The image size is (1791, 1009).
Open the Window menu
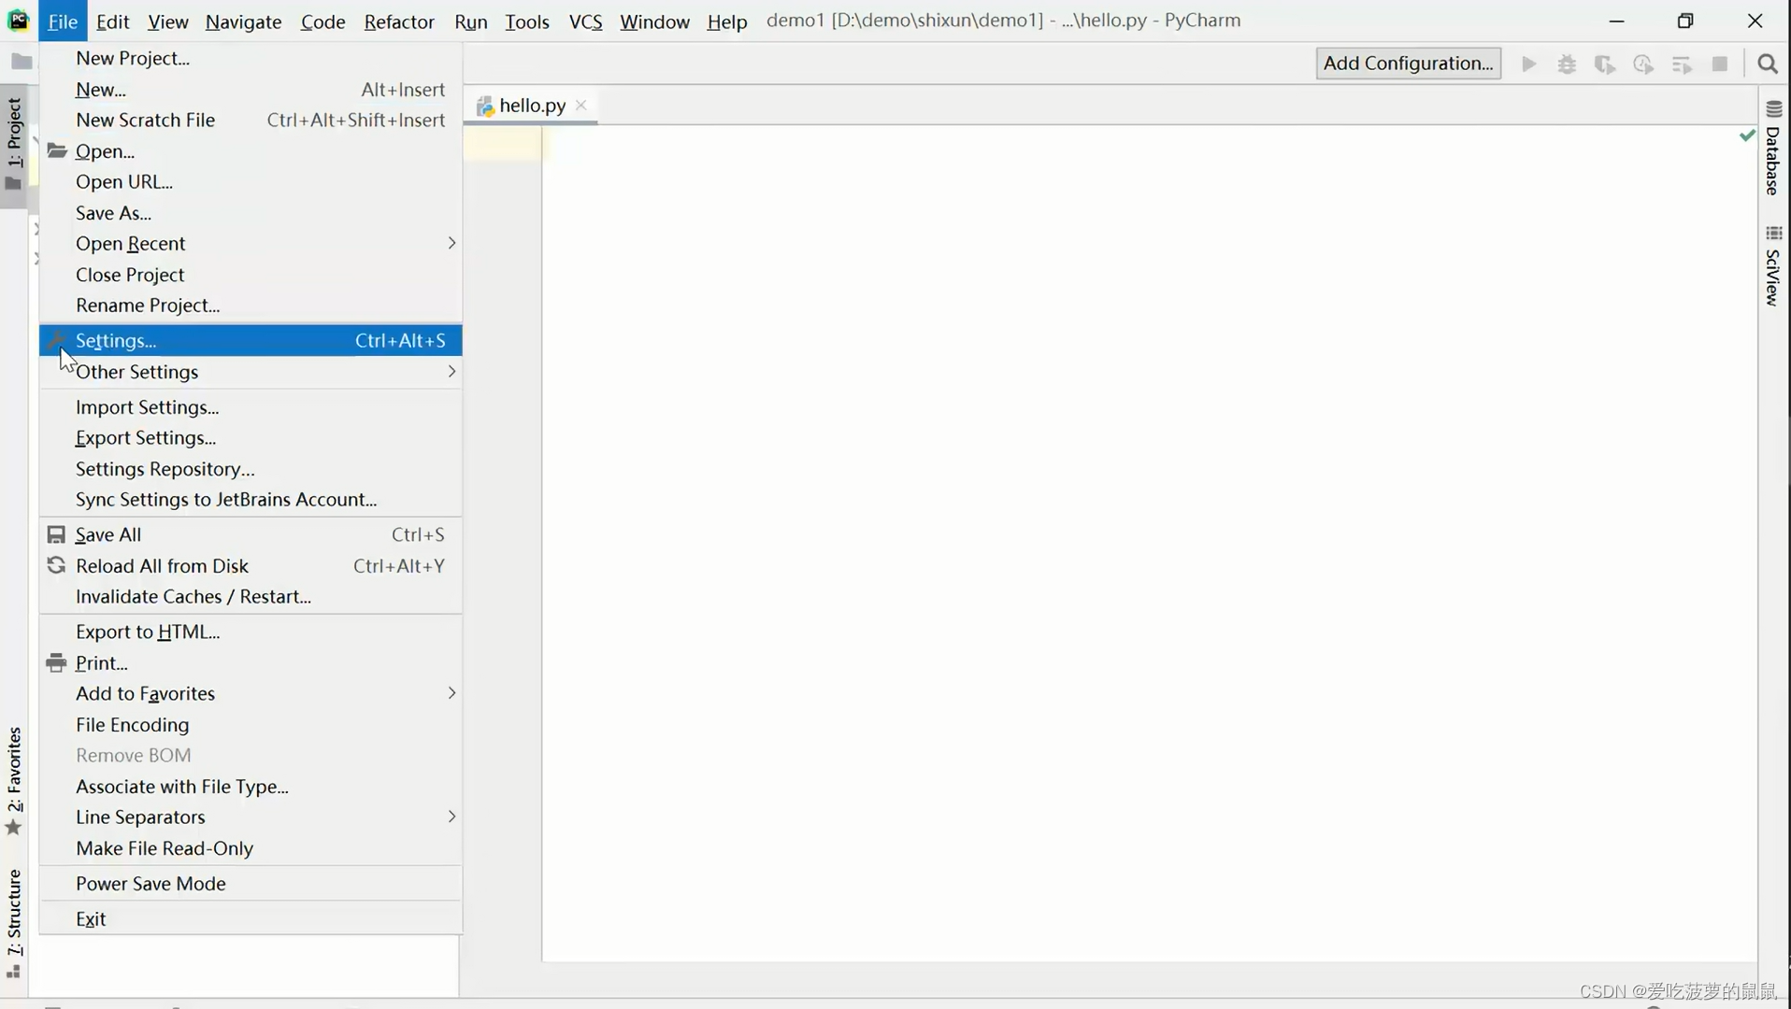point(654,21)
